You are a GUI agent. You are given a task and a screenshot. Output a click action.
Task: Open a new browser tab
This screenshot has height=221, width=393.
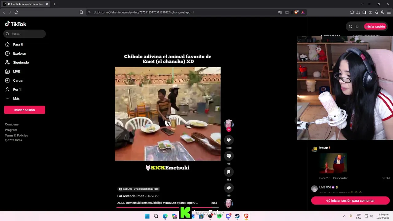pyautogui.click(x=54, y=4)
